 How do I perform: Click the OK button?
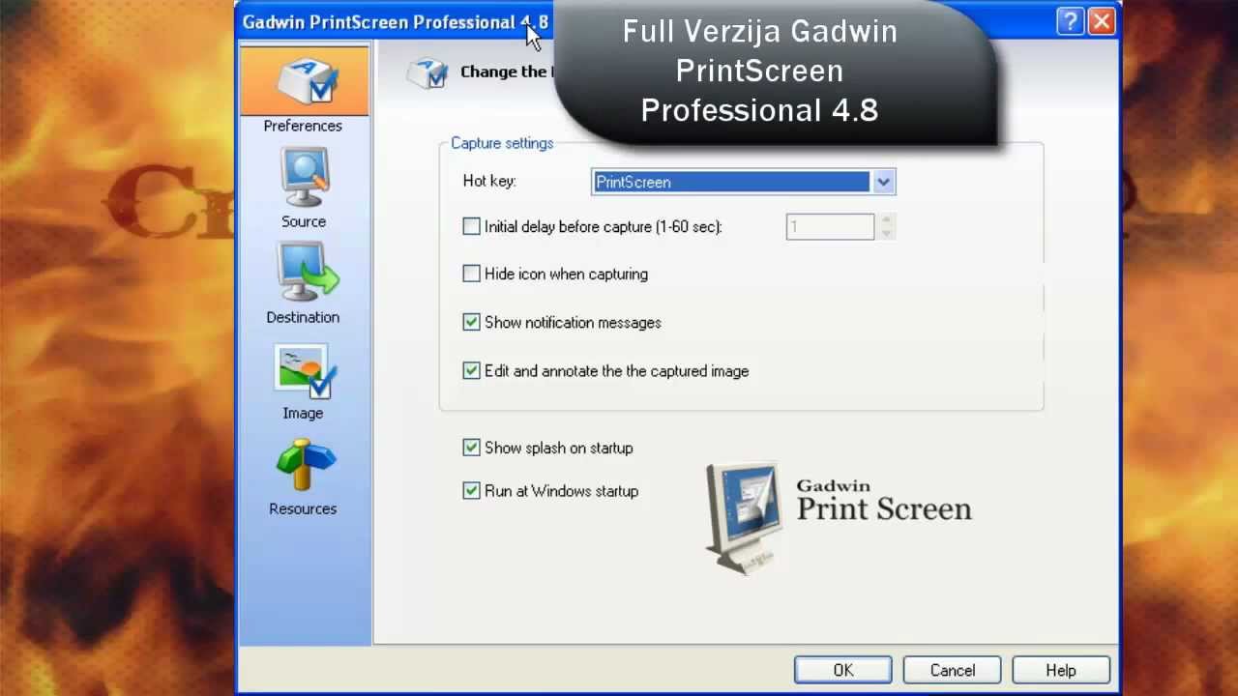[x=843, y=670]
